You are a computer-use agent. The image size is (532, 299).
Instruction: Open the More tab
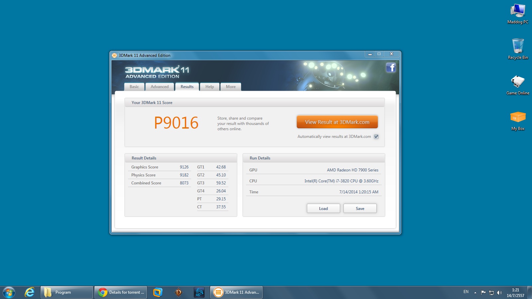point(231,87)
